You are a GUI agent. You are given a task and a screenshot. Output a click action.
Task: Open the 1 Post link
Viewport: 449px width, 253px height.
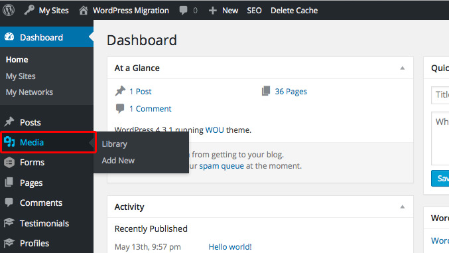[x=141, y=91]
